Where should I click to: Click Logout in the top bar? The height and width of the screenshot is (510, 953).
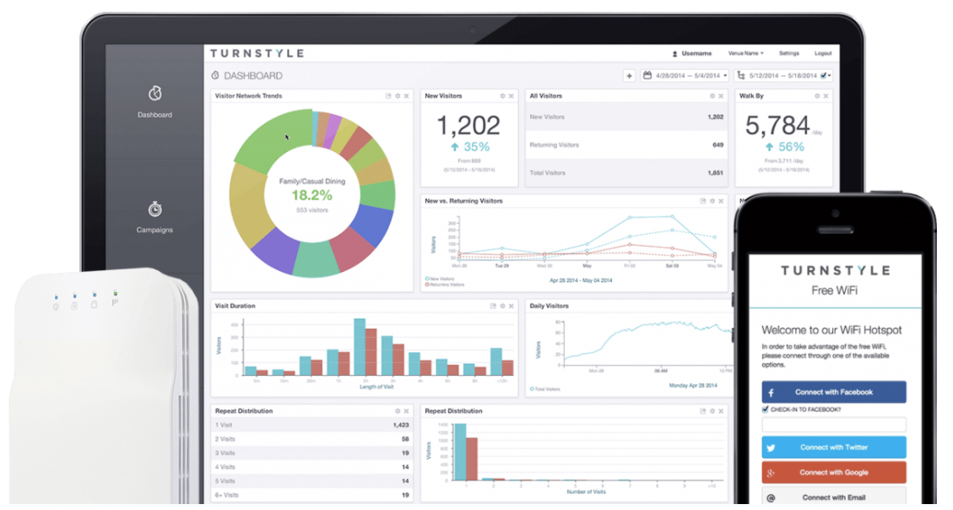tap(823, 53)
